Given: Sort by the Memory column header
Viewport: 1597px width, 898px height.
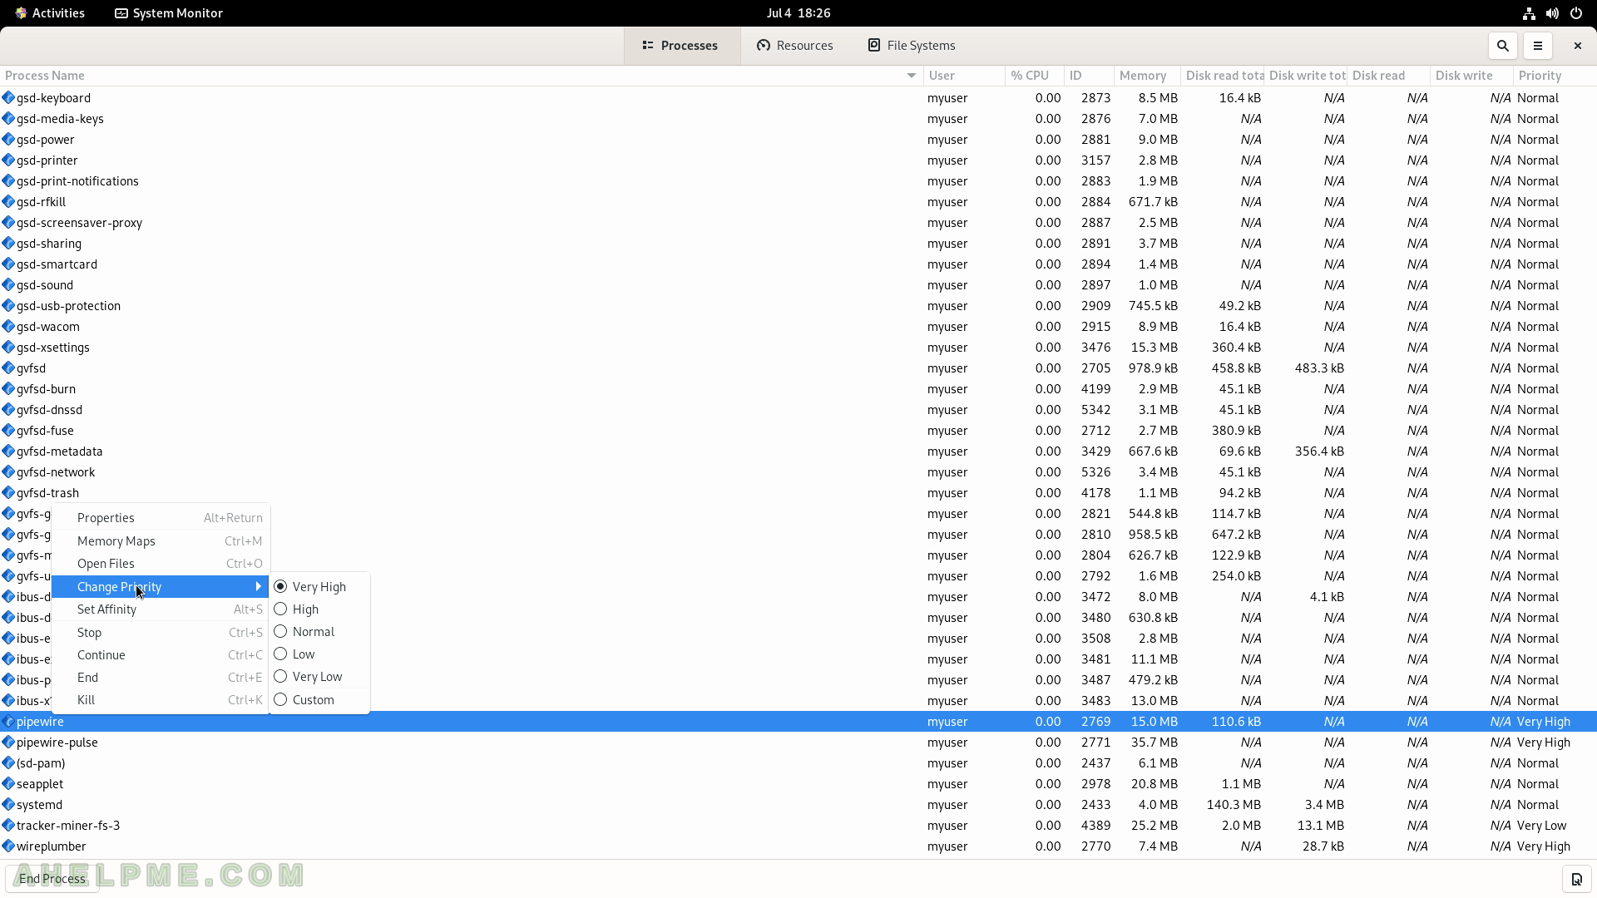Looking at the screenshot, I should pos(1147,76).
